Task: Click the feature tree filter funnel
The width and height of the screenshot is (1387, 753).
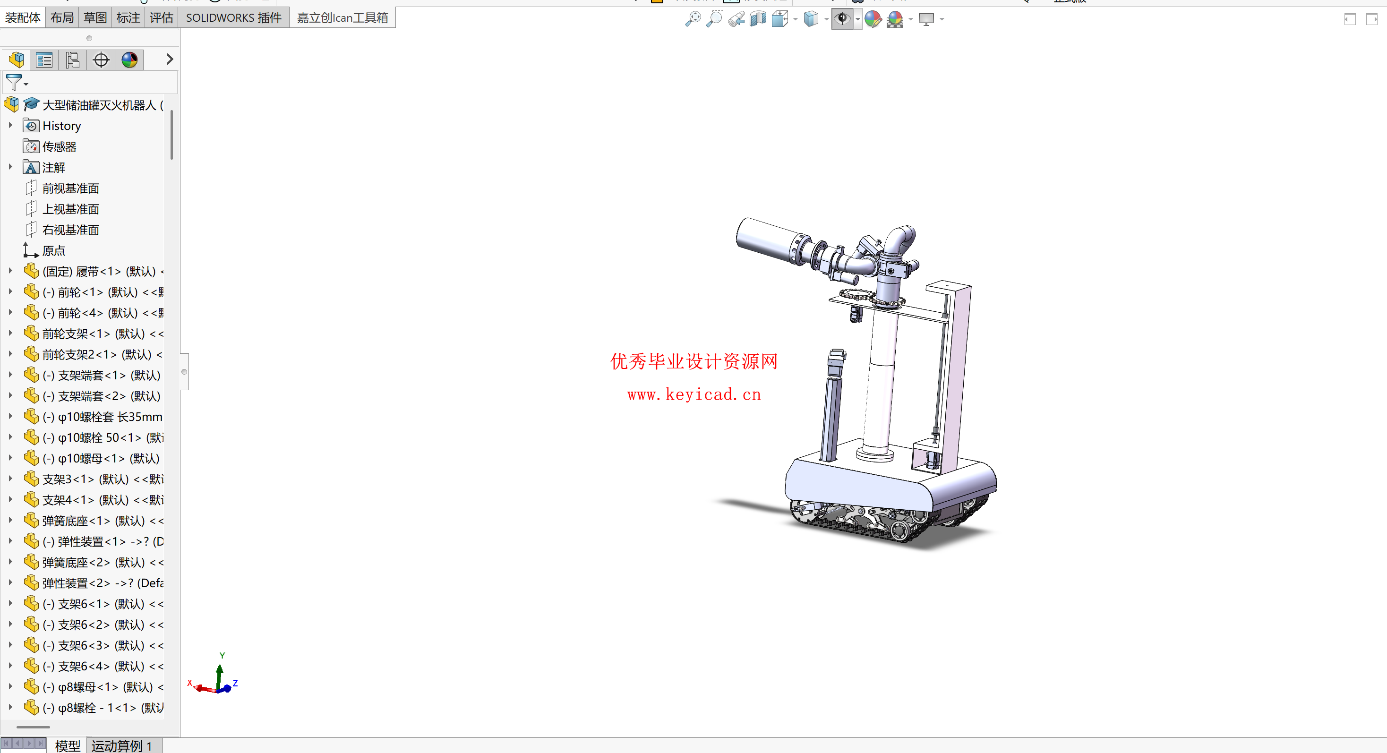Action: click(x=13, y=83)
